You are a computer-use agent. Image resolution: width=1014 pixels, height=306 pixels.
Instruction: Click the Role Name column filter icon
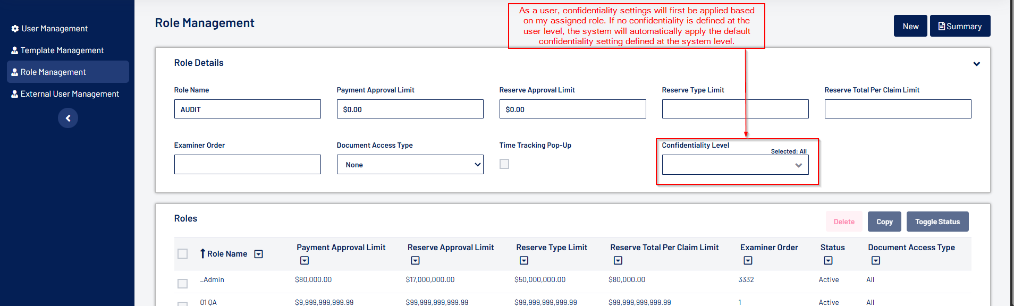pyautogui.click(x=258, y=254)
